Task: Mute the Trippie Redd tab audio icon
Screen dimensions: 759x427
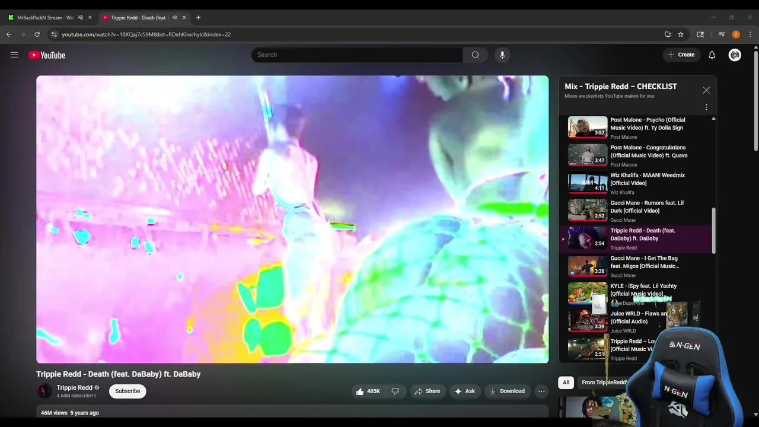Action: [174, 18]
